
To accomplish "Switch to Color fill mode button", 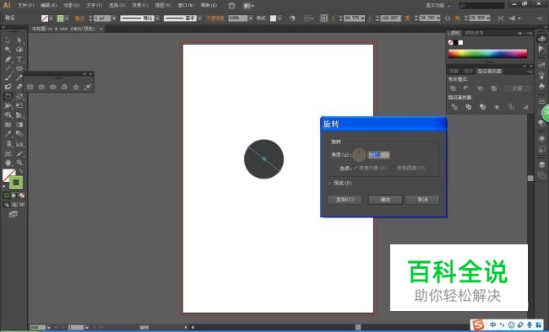I will pyautogui.click(x=6, y=195).
